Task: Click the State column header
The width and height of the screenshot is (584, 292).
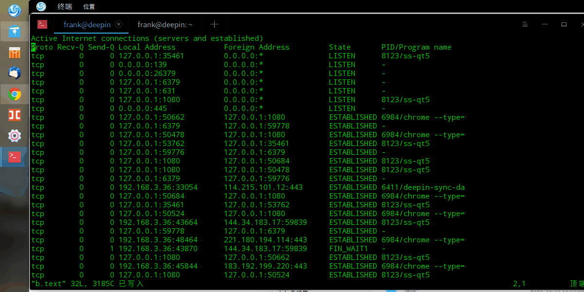Action: pos(340,47)
